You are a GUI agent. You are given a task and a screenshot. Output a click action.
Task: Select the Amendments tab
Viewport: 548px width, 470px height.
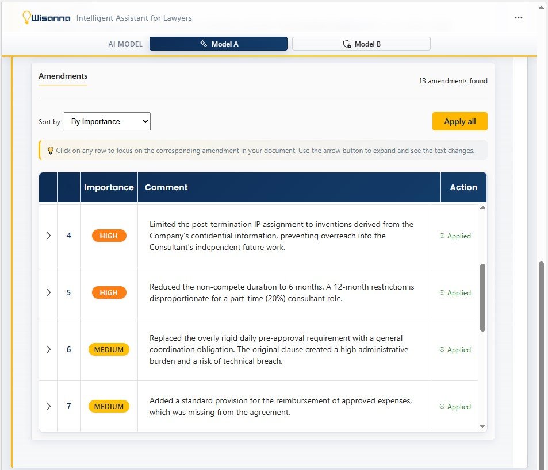point(63,76)
